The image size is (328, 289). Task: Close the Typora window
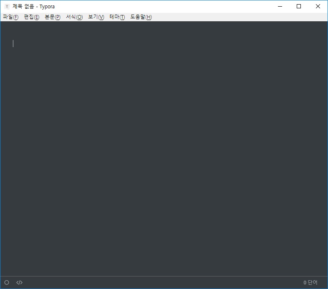[x=318, y=7]
